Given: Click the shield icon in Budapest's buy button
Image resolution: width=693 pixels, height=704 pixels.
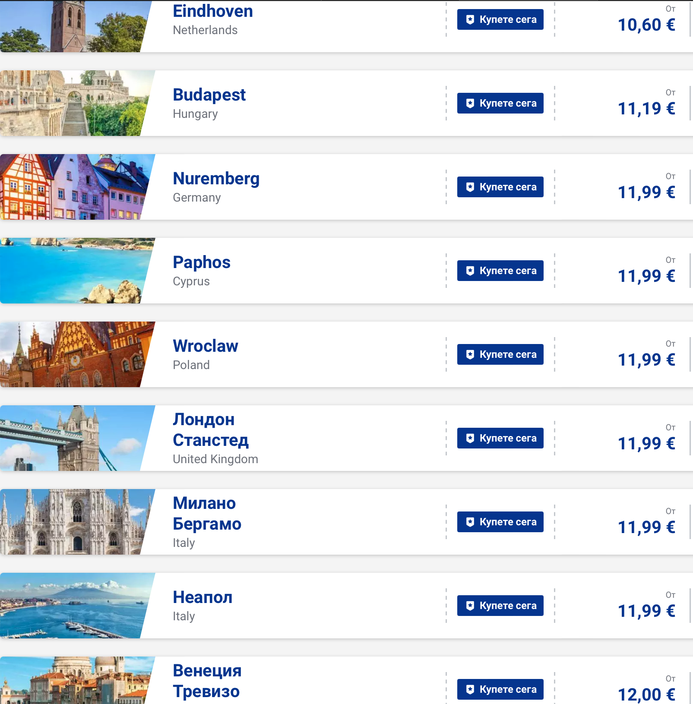Looking at the screenshot, I should pyautogui.click(x=470, y=103).
